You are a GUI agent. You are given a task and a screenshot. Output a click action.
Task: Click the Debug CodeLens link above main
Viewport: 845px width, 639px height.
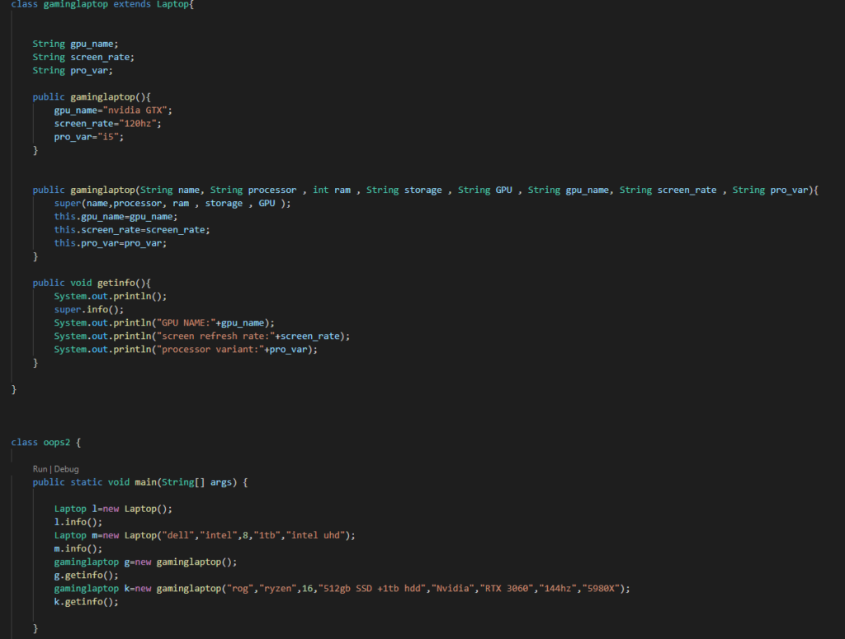click(66, 469)
